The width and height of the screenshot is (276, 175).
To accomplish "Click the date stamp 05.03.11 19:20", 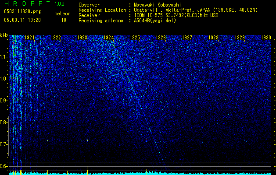I will 22,20.
